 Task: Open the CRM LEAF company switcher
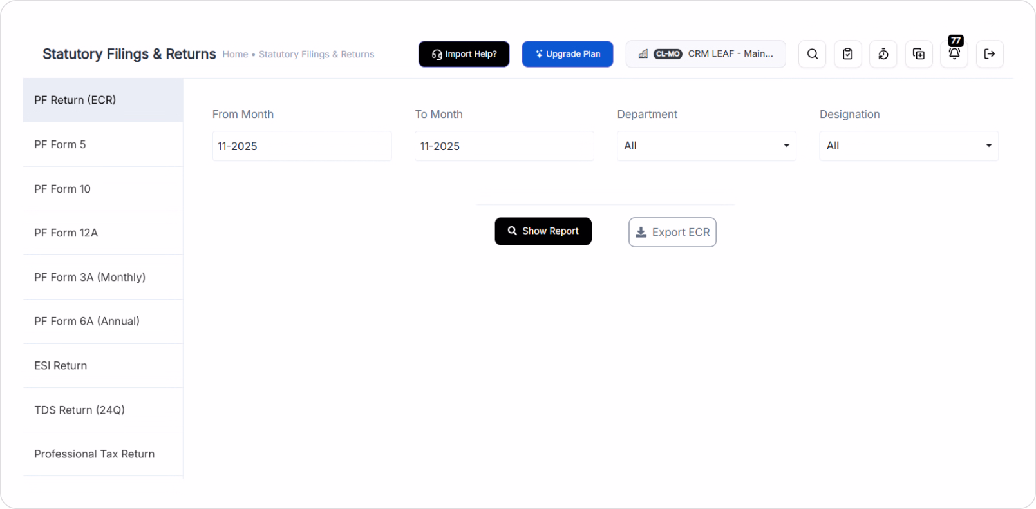[706, 54]
